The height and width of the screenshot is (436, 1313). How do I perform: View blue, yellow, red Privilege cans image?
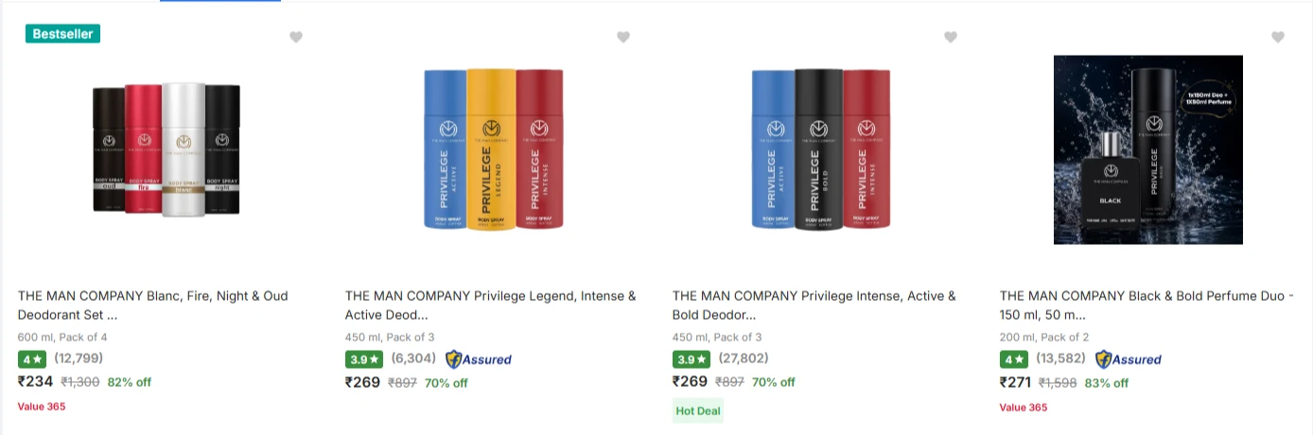pyautogui.click(x=493, y=148)
